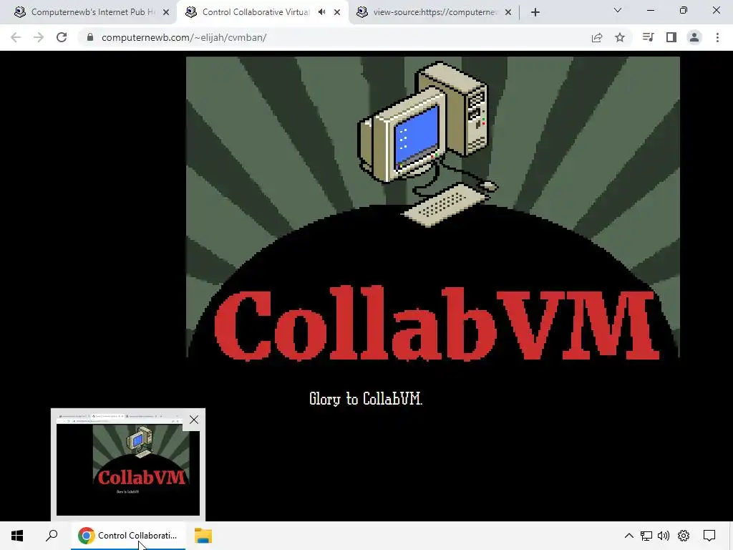Screen dimensions: 733x550
Task: View site security lock information
Action: point(90,37)
